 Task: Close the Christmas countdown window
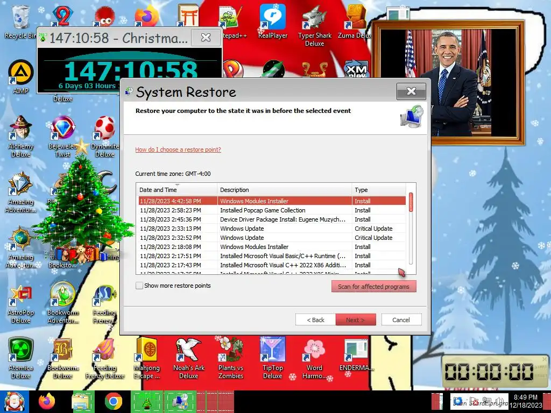206,37
